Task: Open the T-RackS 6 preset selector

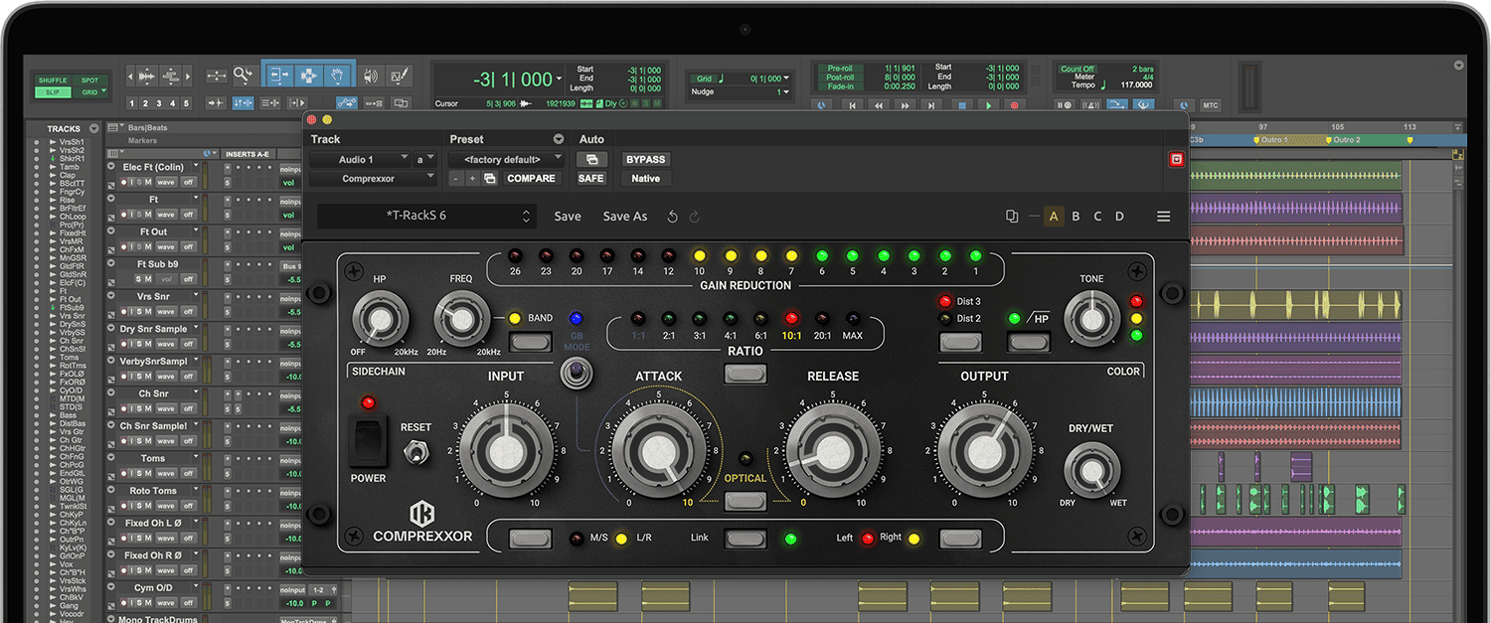Action: 425,216
